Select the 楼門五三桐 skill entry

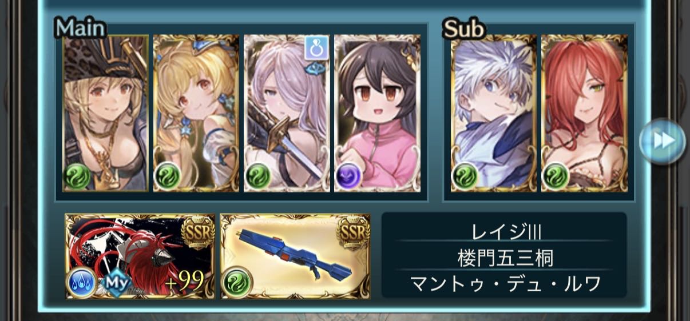(504, 258)
